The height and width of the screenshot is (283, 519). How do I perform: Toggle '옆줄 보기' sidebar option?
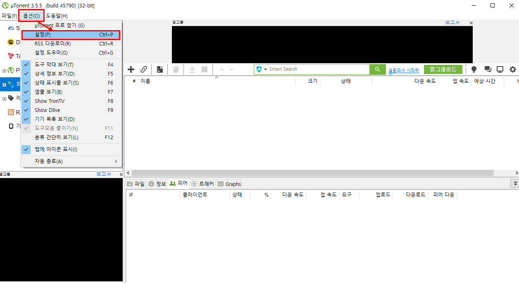coord(71,92)
